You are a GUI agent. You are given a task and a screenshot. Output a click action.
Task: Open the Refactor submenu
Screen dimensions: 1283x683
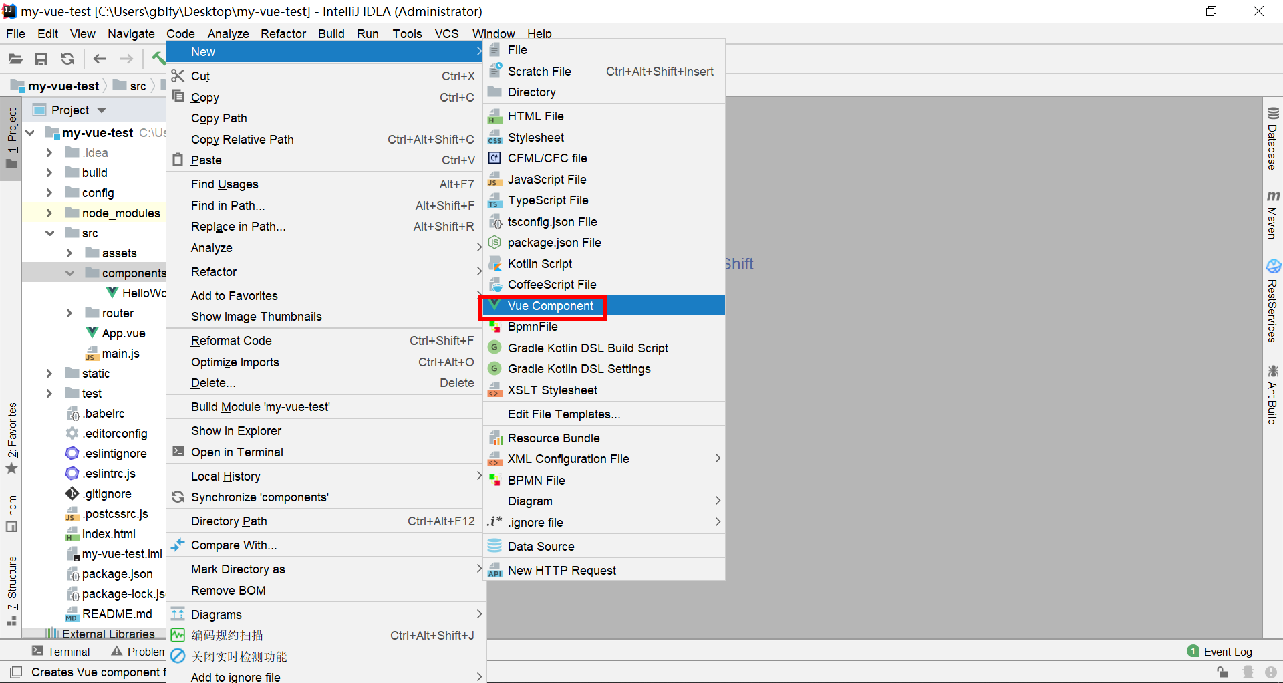click(x=324, y=272)
